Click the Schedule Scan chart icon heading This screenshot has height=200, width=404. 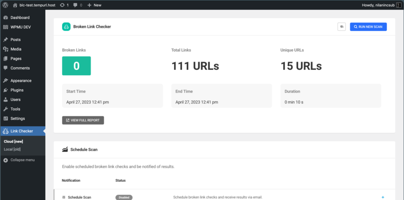point(65,149)
